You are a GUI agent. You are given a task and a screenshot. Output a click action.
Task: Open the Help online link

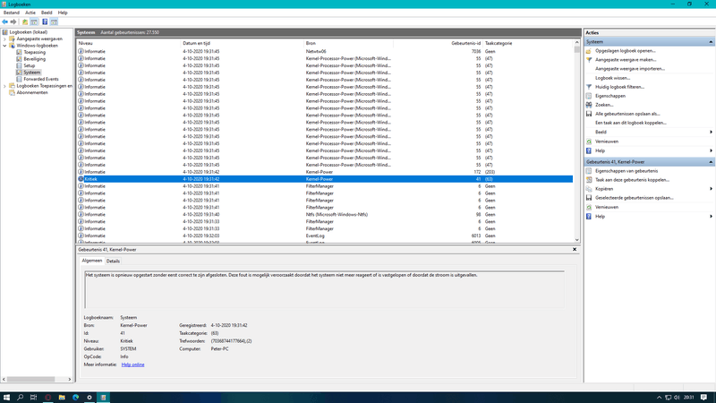[x=132, y=364]
